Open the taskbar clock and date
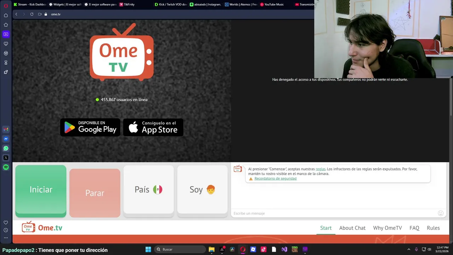 click(442, 249)
